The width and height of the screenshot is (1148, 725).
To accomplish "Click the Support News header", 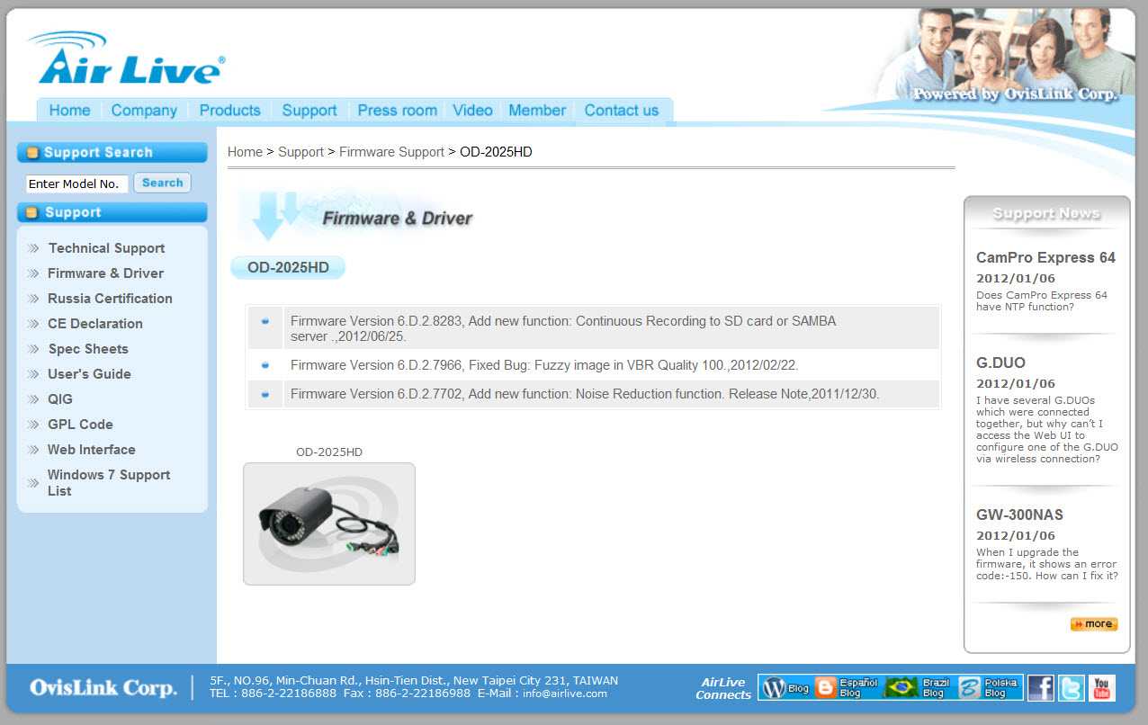I will point(1046,213).
